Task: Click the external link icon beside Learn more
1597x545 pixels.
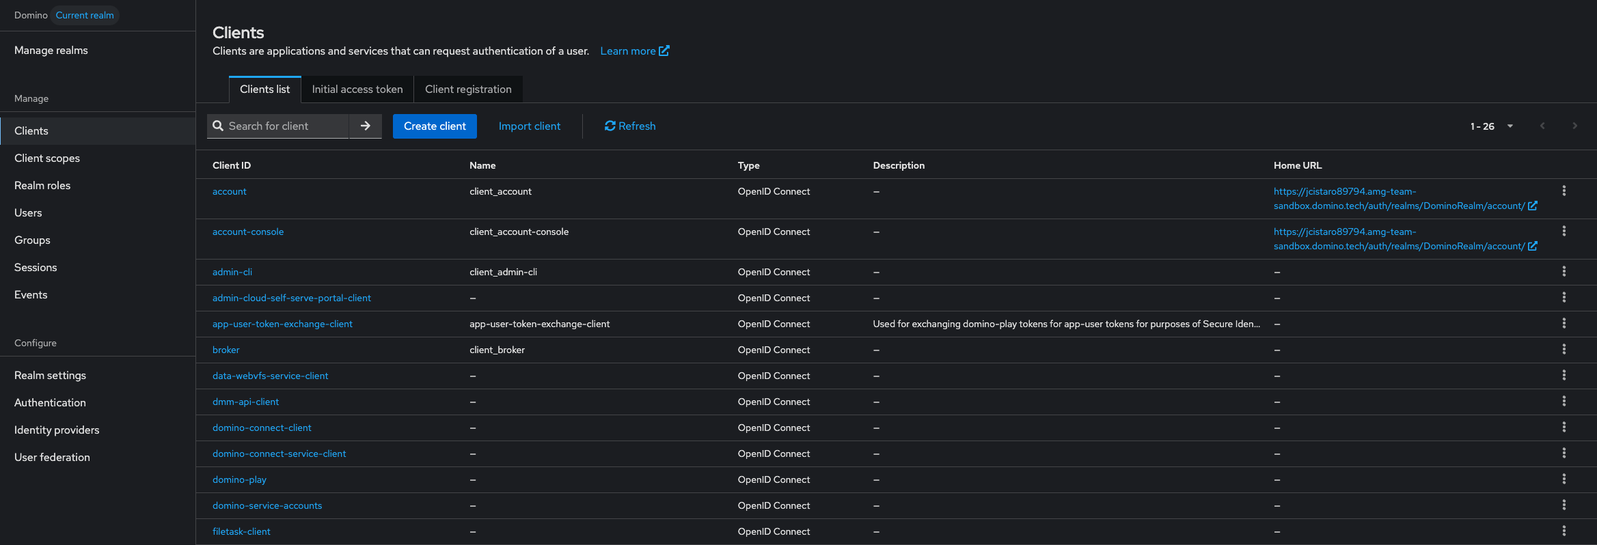Action: click(x=664, y=51)
